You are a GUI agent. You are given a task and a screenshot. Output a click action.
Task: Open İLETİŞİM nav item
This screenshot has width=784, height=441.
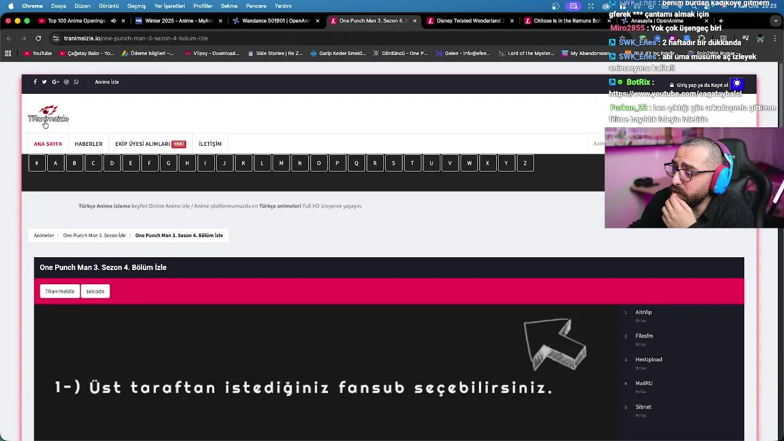[x=210, y=144]
